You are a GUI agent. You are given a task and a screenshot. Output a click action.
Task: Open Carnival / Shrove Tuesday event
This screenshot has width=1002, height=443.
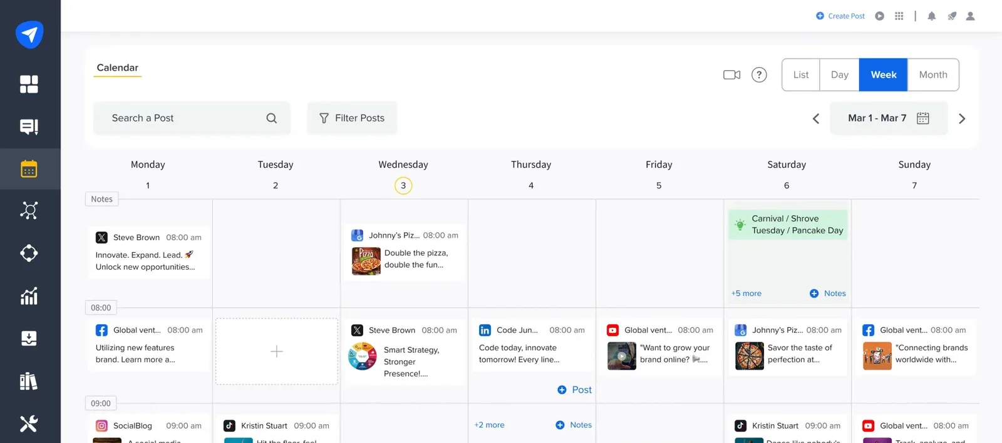tap(788, 225)
